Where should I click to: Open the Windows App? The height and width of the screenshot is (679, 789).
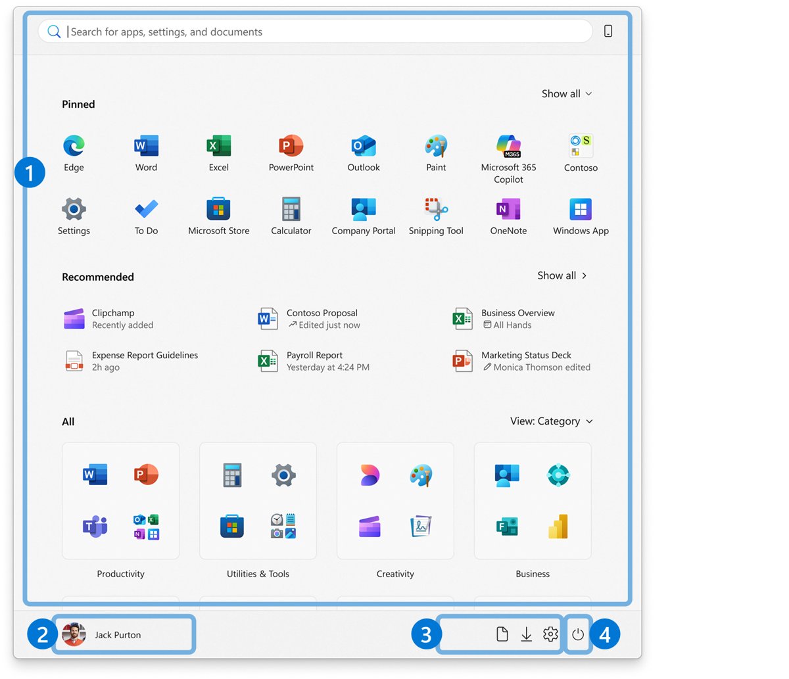tap(581, 209)
